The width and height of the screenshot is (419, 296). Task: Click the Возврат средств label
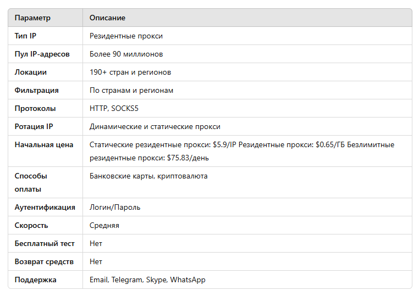click(44, 261)
